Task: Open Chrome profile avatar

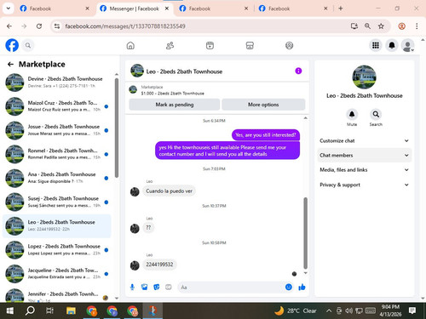Action: [401, 26]
